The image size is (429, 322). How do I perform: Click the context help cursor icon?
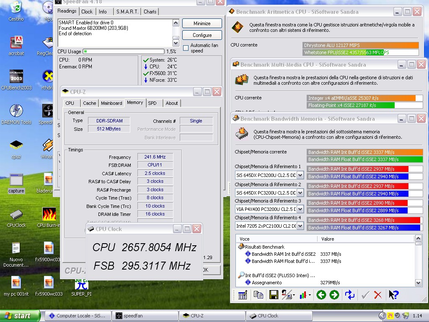pyautogui.click(x=393, y=295)
